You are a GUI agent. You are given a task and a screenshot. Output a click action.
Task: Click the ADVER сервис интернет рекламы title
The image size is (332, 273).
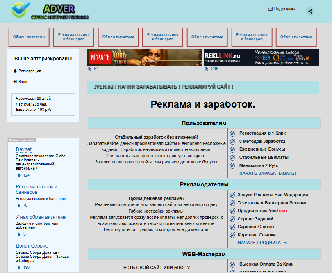tap(59, 12)
